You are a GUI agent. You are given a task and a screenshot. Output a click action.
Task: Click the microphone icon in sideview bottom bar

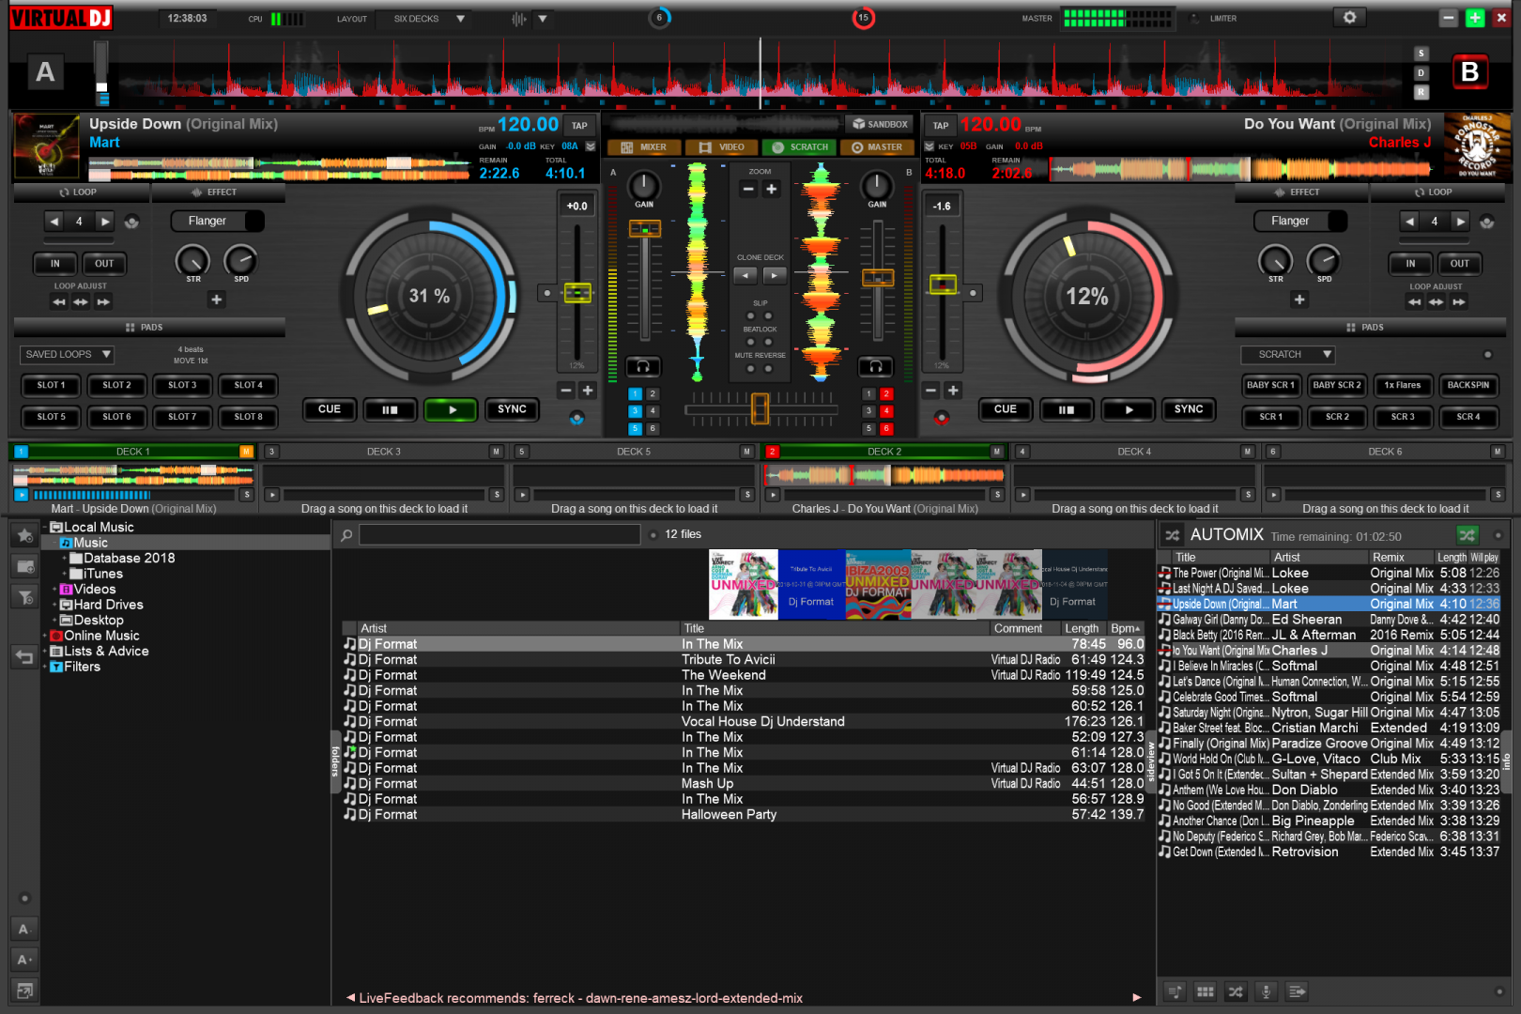(x=1266, y=991)
